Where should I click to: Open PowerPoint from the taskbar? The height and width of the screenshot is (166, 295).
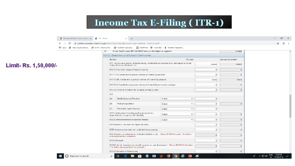point(190,156)
